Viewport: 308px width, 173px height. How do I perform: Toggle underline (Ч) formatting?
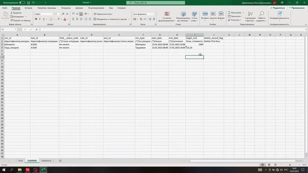44,19
